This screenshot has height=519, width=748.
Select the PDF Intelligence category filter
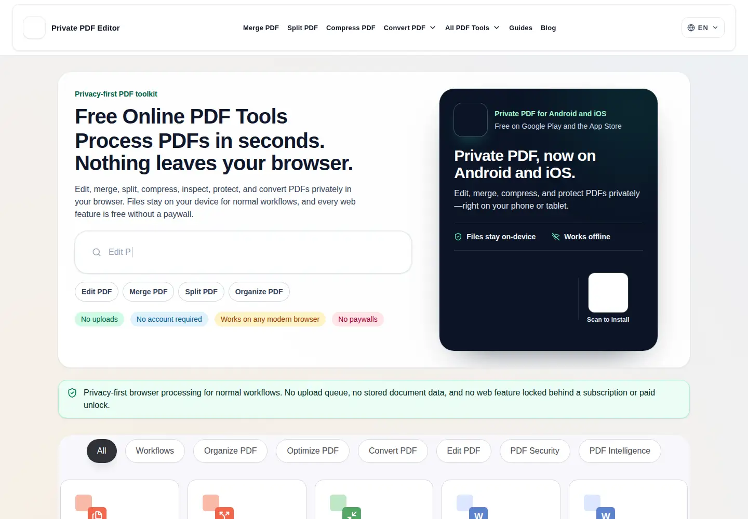pyautogui.click(x=620, y=451)
